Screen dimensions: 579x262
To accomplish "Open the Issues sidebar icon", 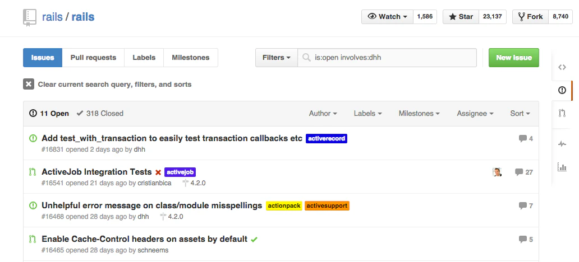I will [x=562, y=90].
